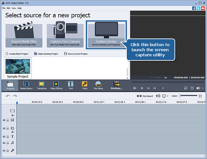The width and height of the screenshot is (207, 159).
Task: Lock the text track
Action: (x=8, y=136)
